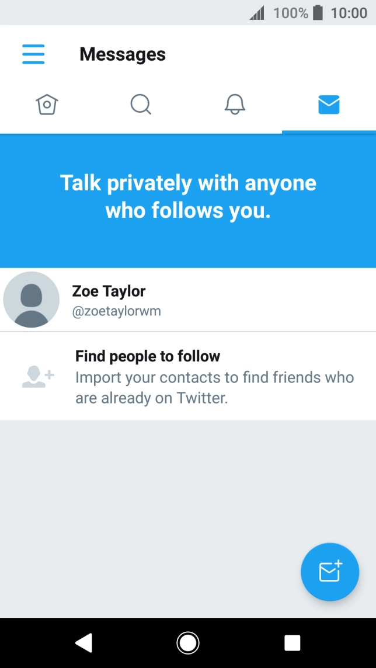Tap Zoe Taylor's profile avatar
Screen dimensions: 376x668
click(32, 300)
